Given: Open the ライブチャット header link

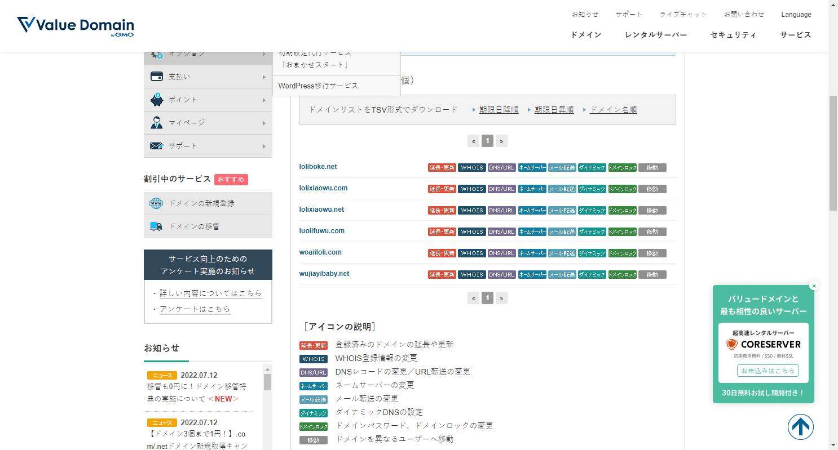Looking at the screenshot, I should click(683, 15).
